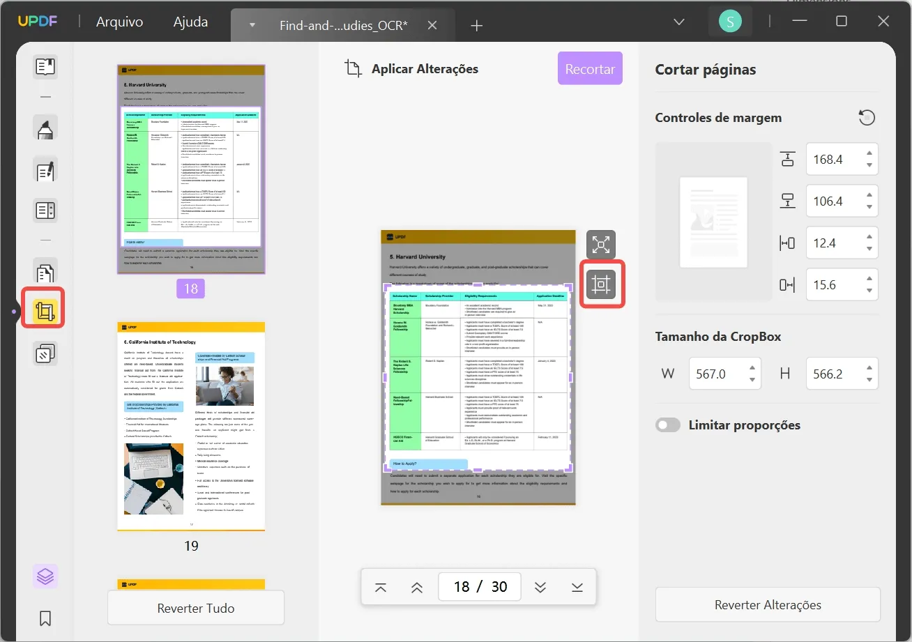Increase the right margin value 15.6
Screen dimensions: 912x642
869,279
